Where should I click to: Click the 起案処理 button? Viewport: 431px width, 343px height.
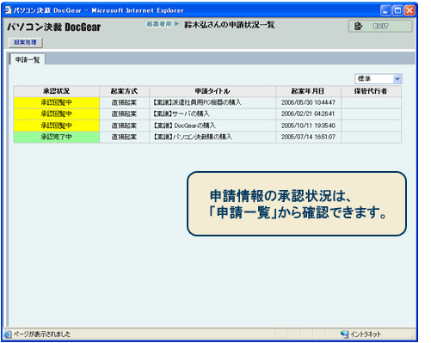26,42
